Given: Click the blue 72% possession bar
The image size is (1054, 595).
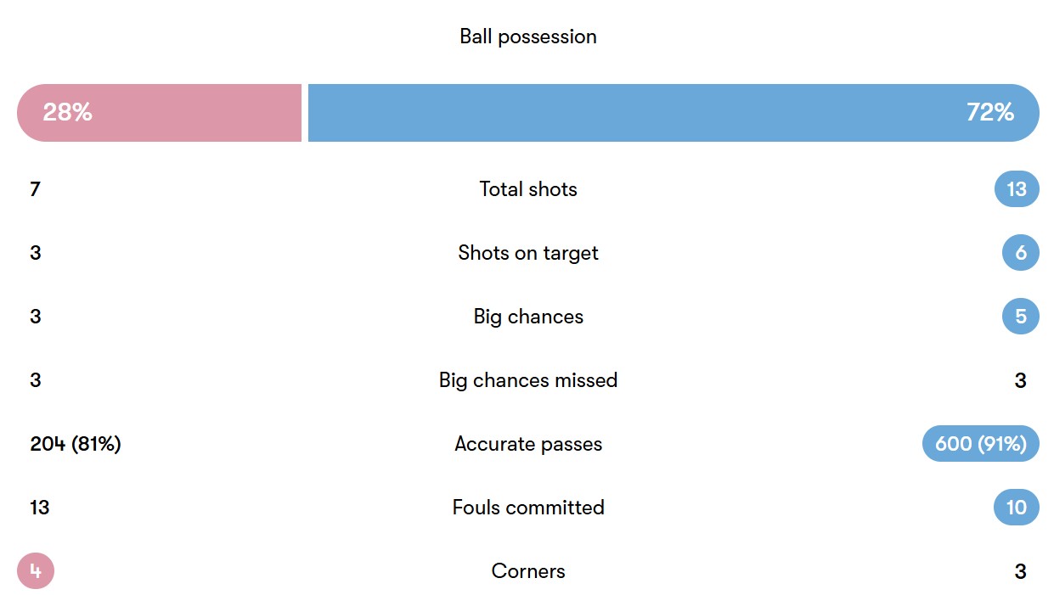Looking at the screenshot, I should [x=673, y=113].
